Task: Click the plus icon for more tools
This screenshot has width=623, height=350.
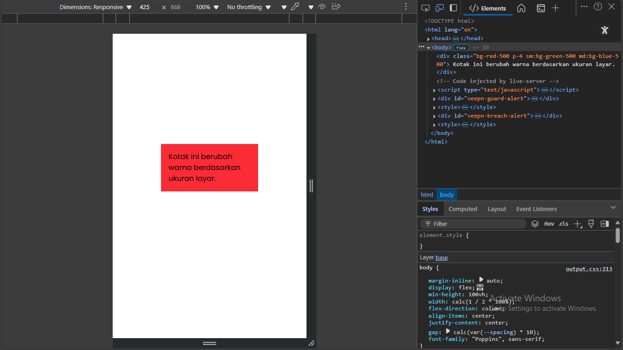Action: point(556,8)
